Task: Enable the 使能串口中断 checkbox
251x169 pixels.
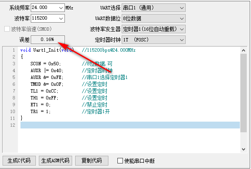Action: 120,160
